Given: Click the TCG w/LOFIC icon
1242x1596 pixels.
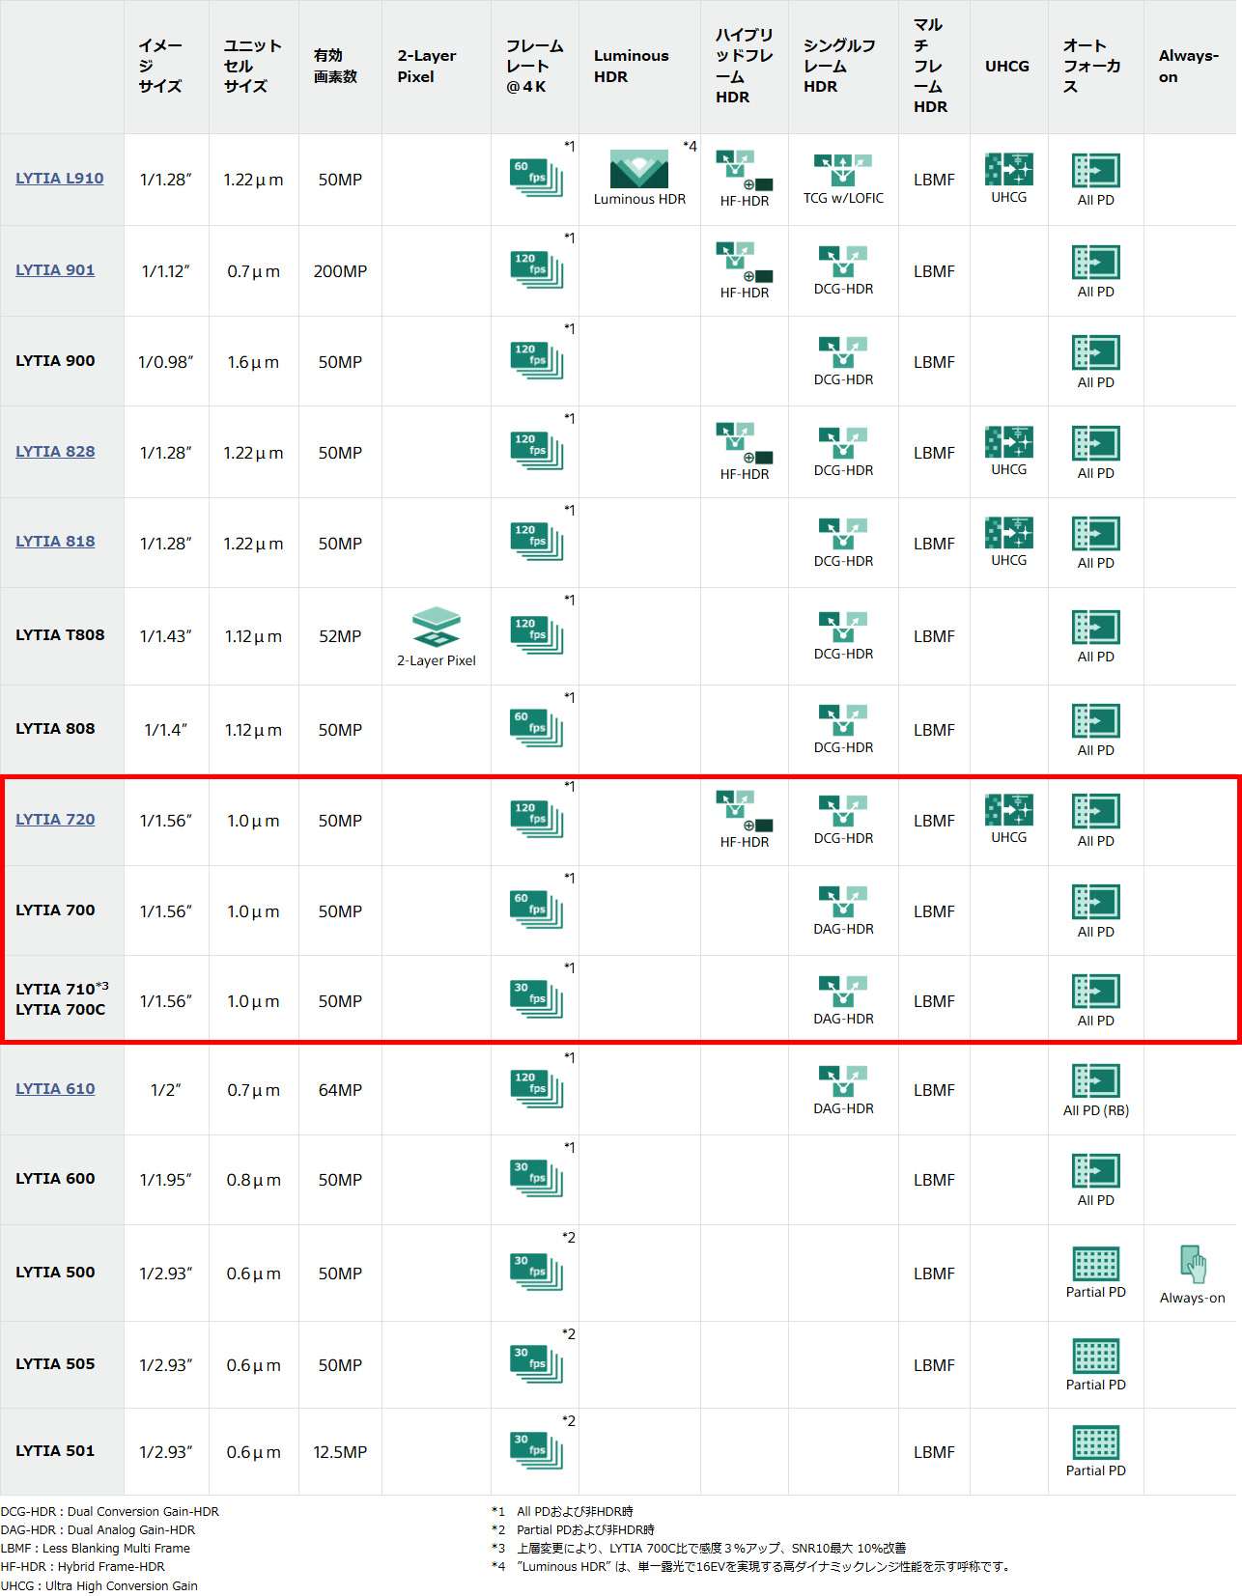Looking at the screenshot, I should pyautogui.click(x=843, y=170).
